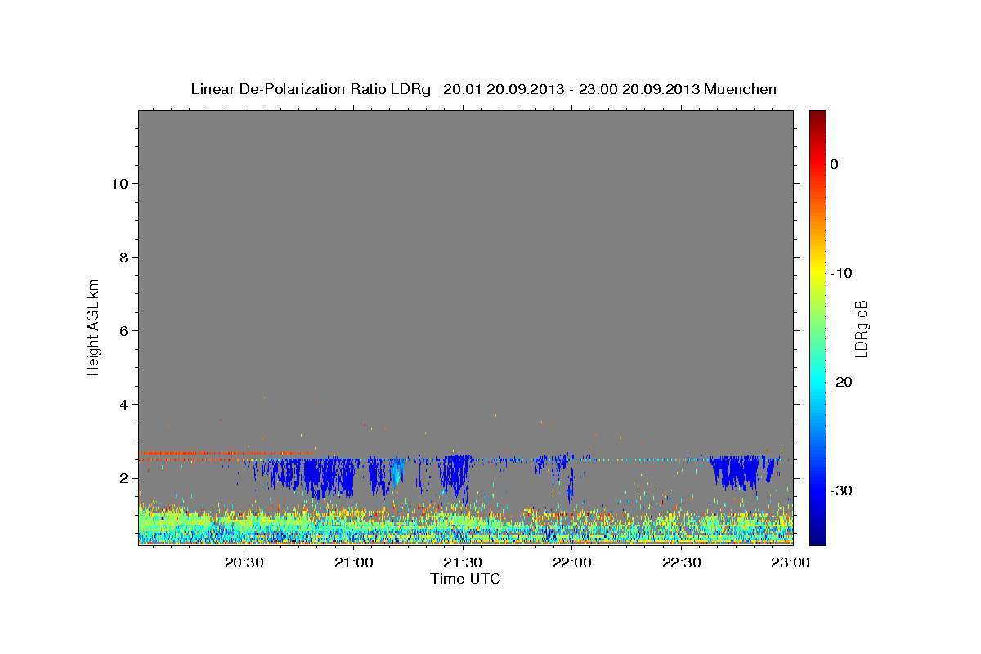Click the height tick label 2
Screen dimensions: 981x654
click(122, 477)
